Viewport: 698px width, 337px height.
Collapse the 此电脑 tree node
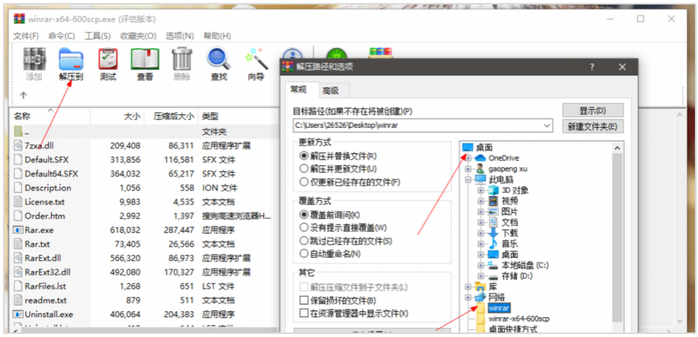(468, 180)
